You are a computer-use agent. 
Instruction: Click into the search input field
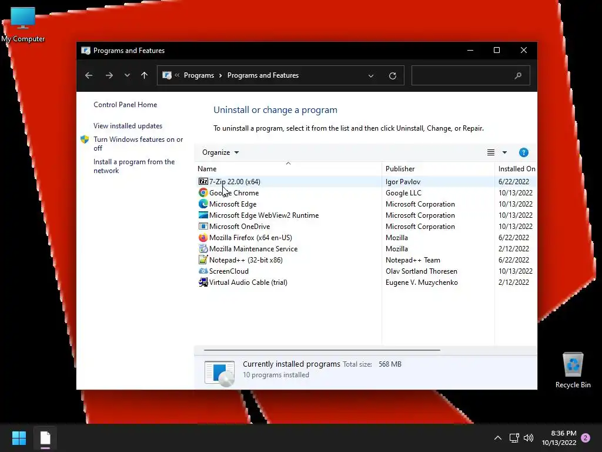point(471,75)
